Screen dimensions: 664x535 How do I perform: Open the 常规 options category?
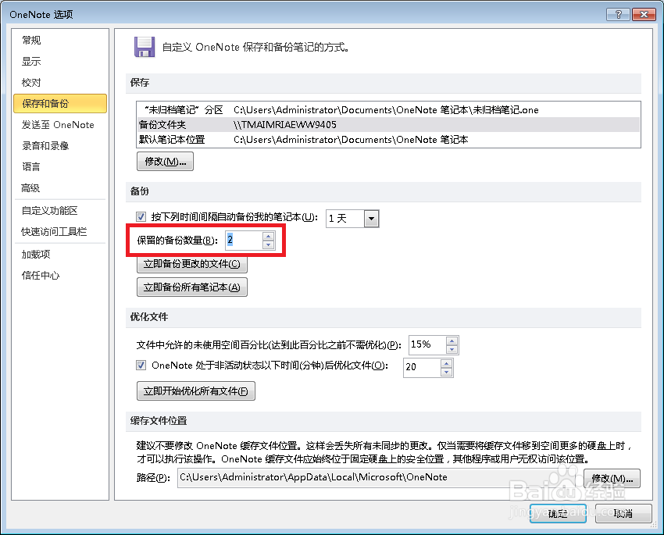pos(59,40)
